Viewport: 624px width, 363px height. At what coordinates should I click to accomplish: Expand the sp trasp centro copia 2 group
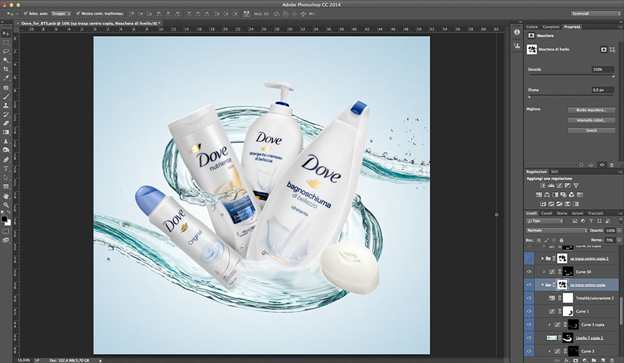point(543,259)
